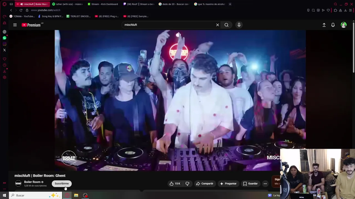
Task: Open the Opera GX main menu logo
Action: (4, 4)
